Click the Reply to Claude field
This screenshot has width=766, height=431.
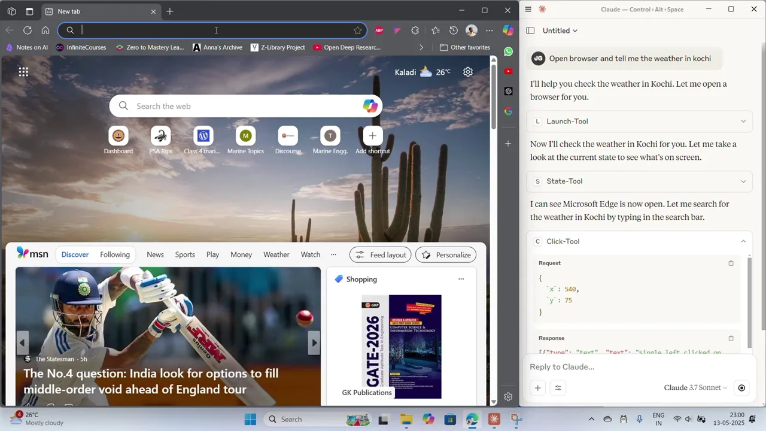tap(638, 367)
